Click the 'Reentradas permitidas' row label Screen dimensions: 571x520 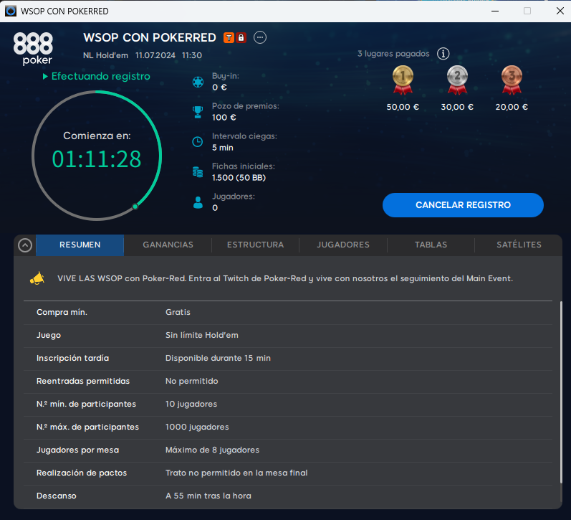point(83,381)
